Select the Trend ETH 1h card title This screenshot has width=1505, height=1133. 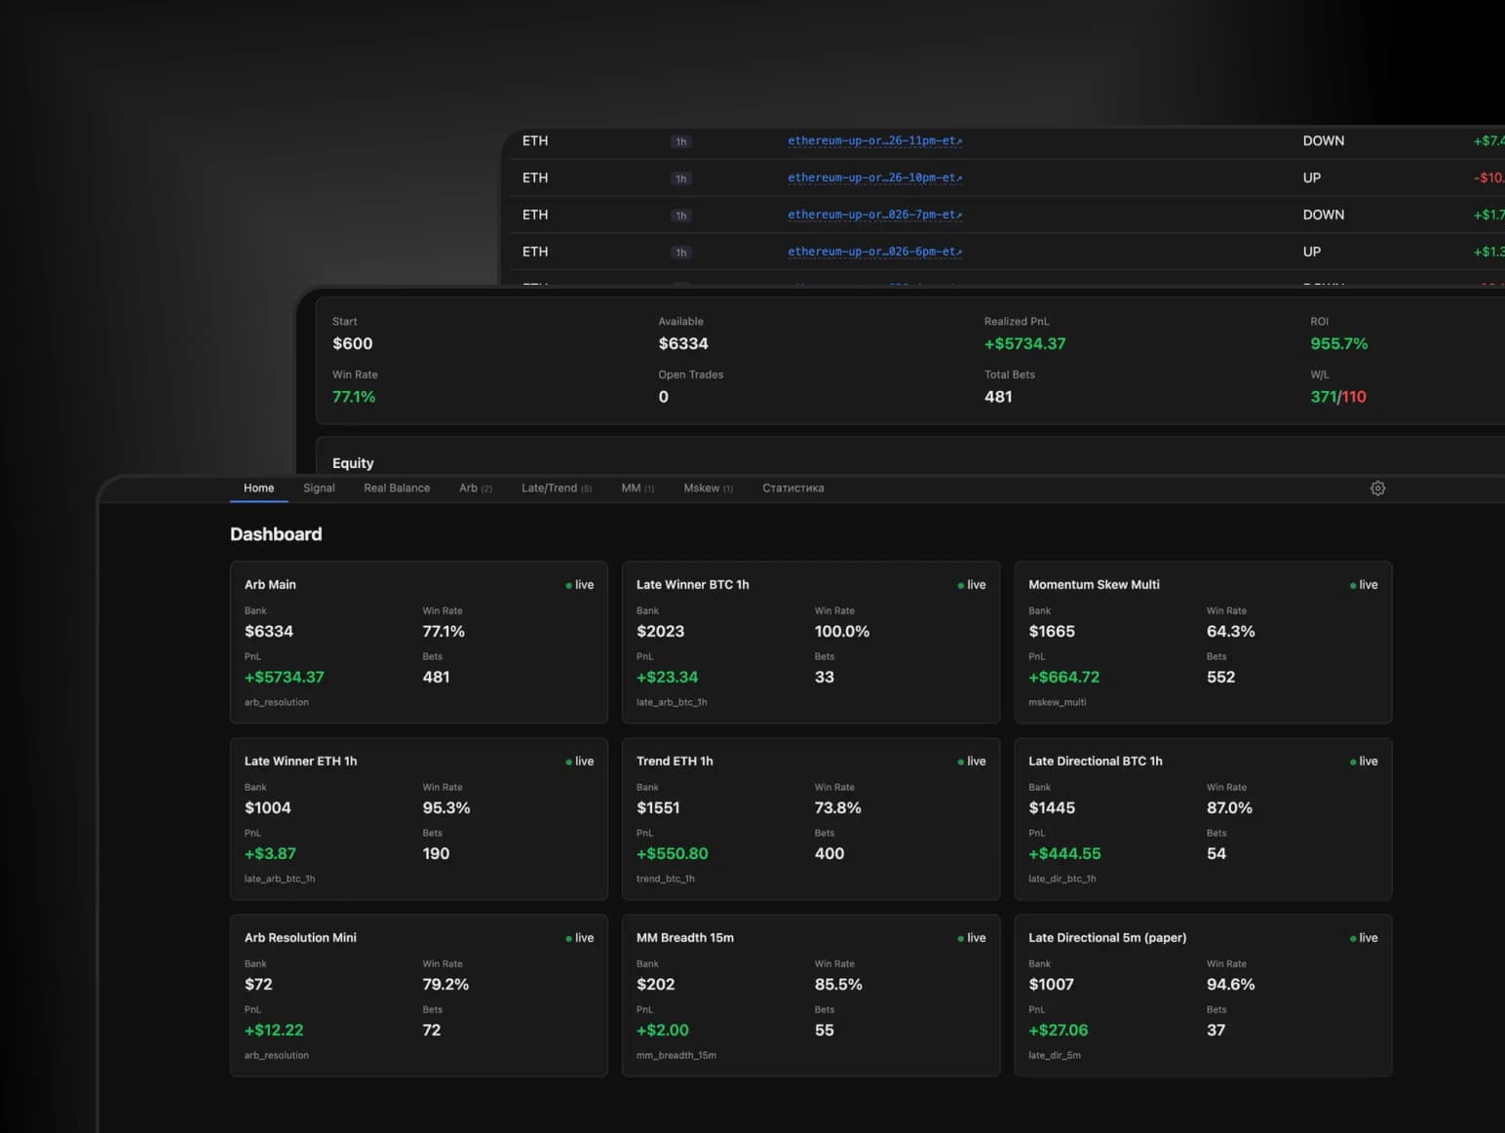(675, 762)
